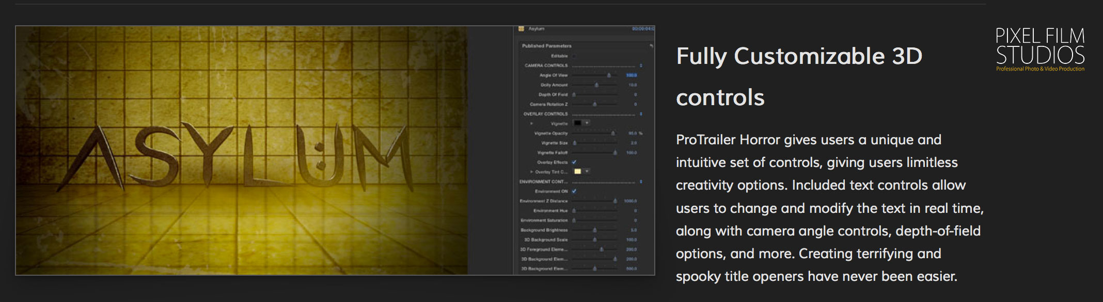
Task: Click the Vignette Size value 2.0
Action: click(634, 143)
